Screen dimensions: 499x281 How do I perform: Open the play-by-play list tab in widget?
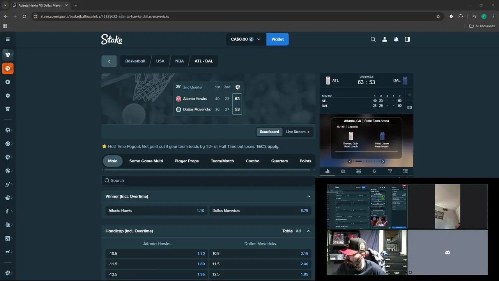(405, 171)
